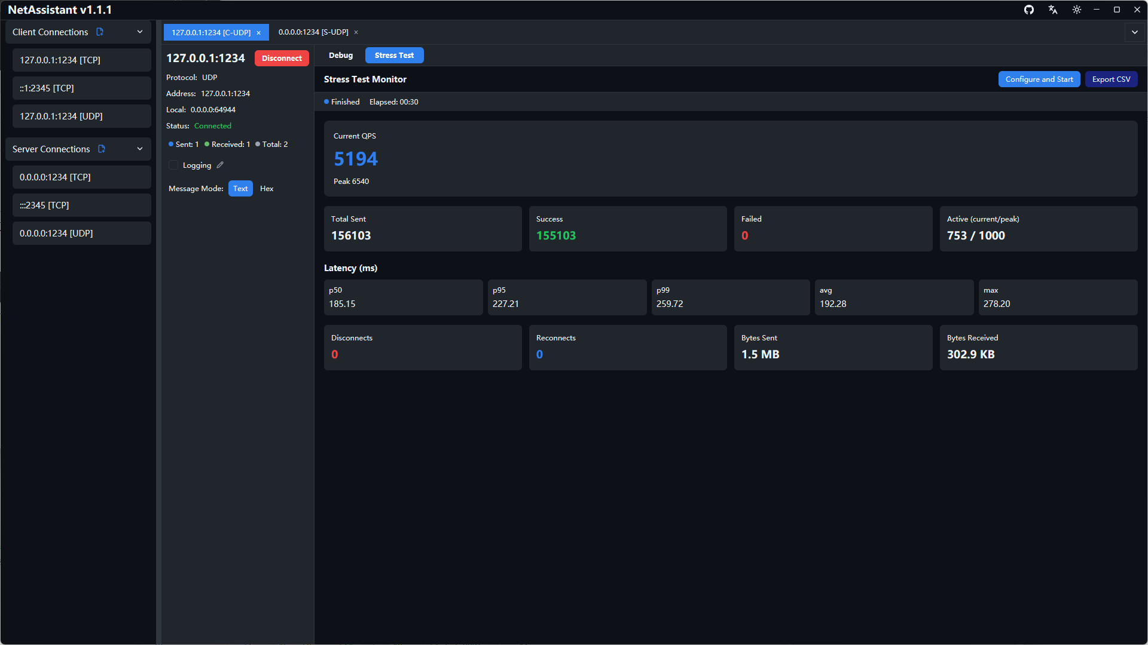1148x645 pixels.
Task: Click the add server connection icon
Action: pos(102,149)
